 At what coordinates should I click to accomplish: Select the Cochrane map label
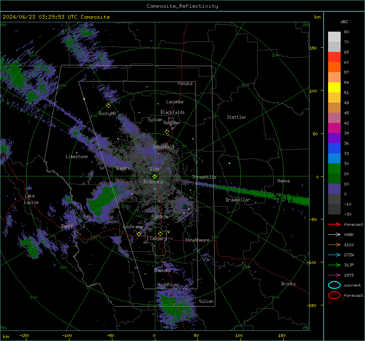click(x=133, y=227)
